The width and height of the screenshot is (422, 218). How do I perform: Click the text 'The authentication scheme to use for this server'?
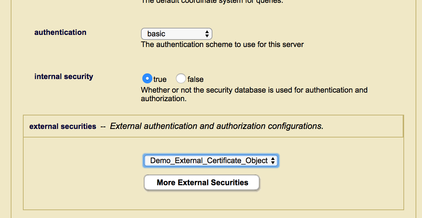222,45
